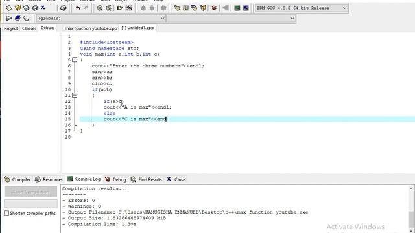
Task: Switch to the Project side tab
Action: (x=11, y=28)
